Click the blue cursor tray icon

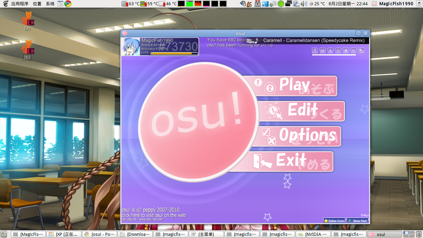click(265, 4)
